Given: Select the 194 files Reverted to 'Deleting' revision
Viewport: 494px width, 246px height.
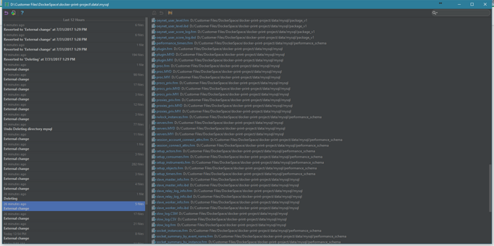Looking at the screenshot, I should 74,57.
